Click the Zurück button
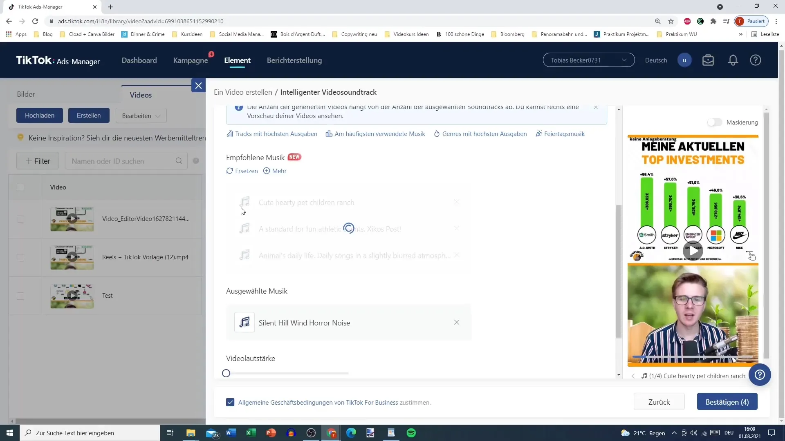785x441 pixels. (659, 402)
